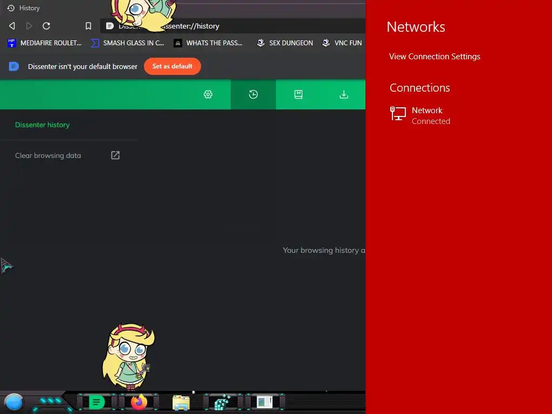Set Dissenter as default browser
The width and height of the screenshot is (552, 414).
point(172,66)
